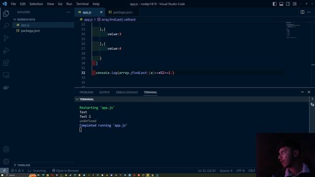This screenshot has width=315, height=177.
Task: Click 'value:3' on line 24
Action: coord(114,34)
